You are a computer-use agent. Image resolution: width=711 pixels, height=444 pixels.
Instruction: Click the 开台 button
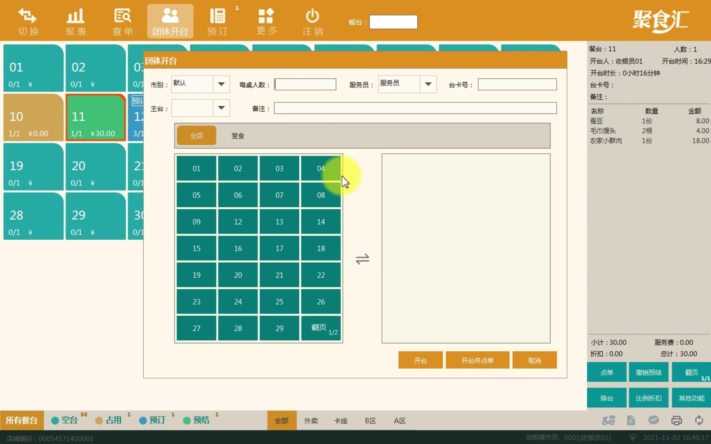click(x=421, y=360)
